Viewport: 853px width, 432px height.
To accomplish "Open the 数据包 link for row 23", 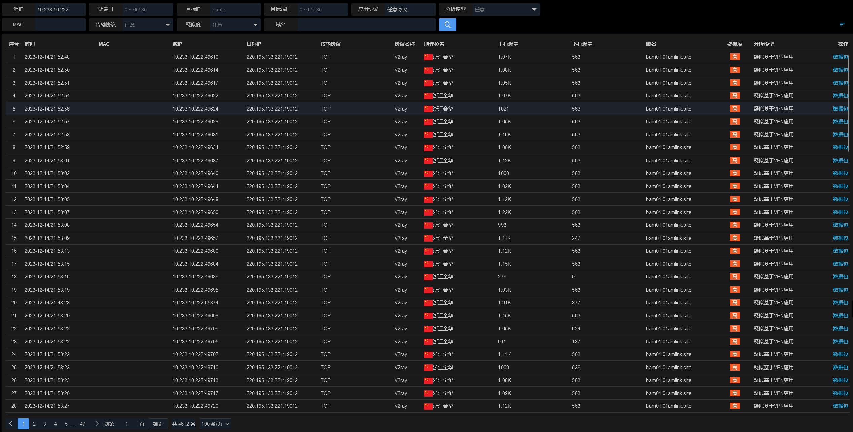I will tap(840, 342).
